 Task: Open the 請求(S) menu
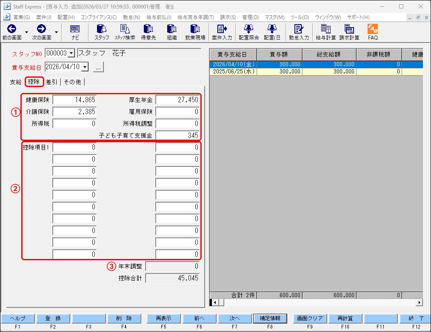click(x=228, y=17)
